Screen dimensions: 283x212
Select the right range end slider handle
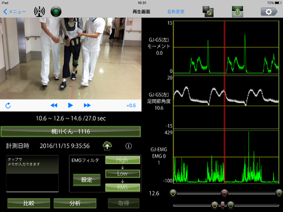279,193
